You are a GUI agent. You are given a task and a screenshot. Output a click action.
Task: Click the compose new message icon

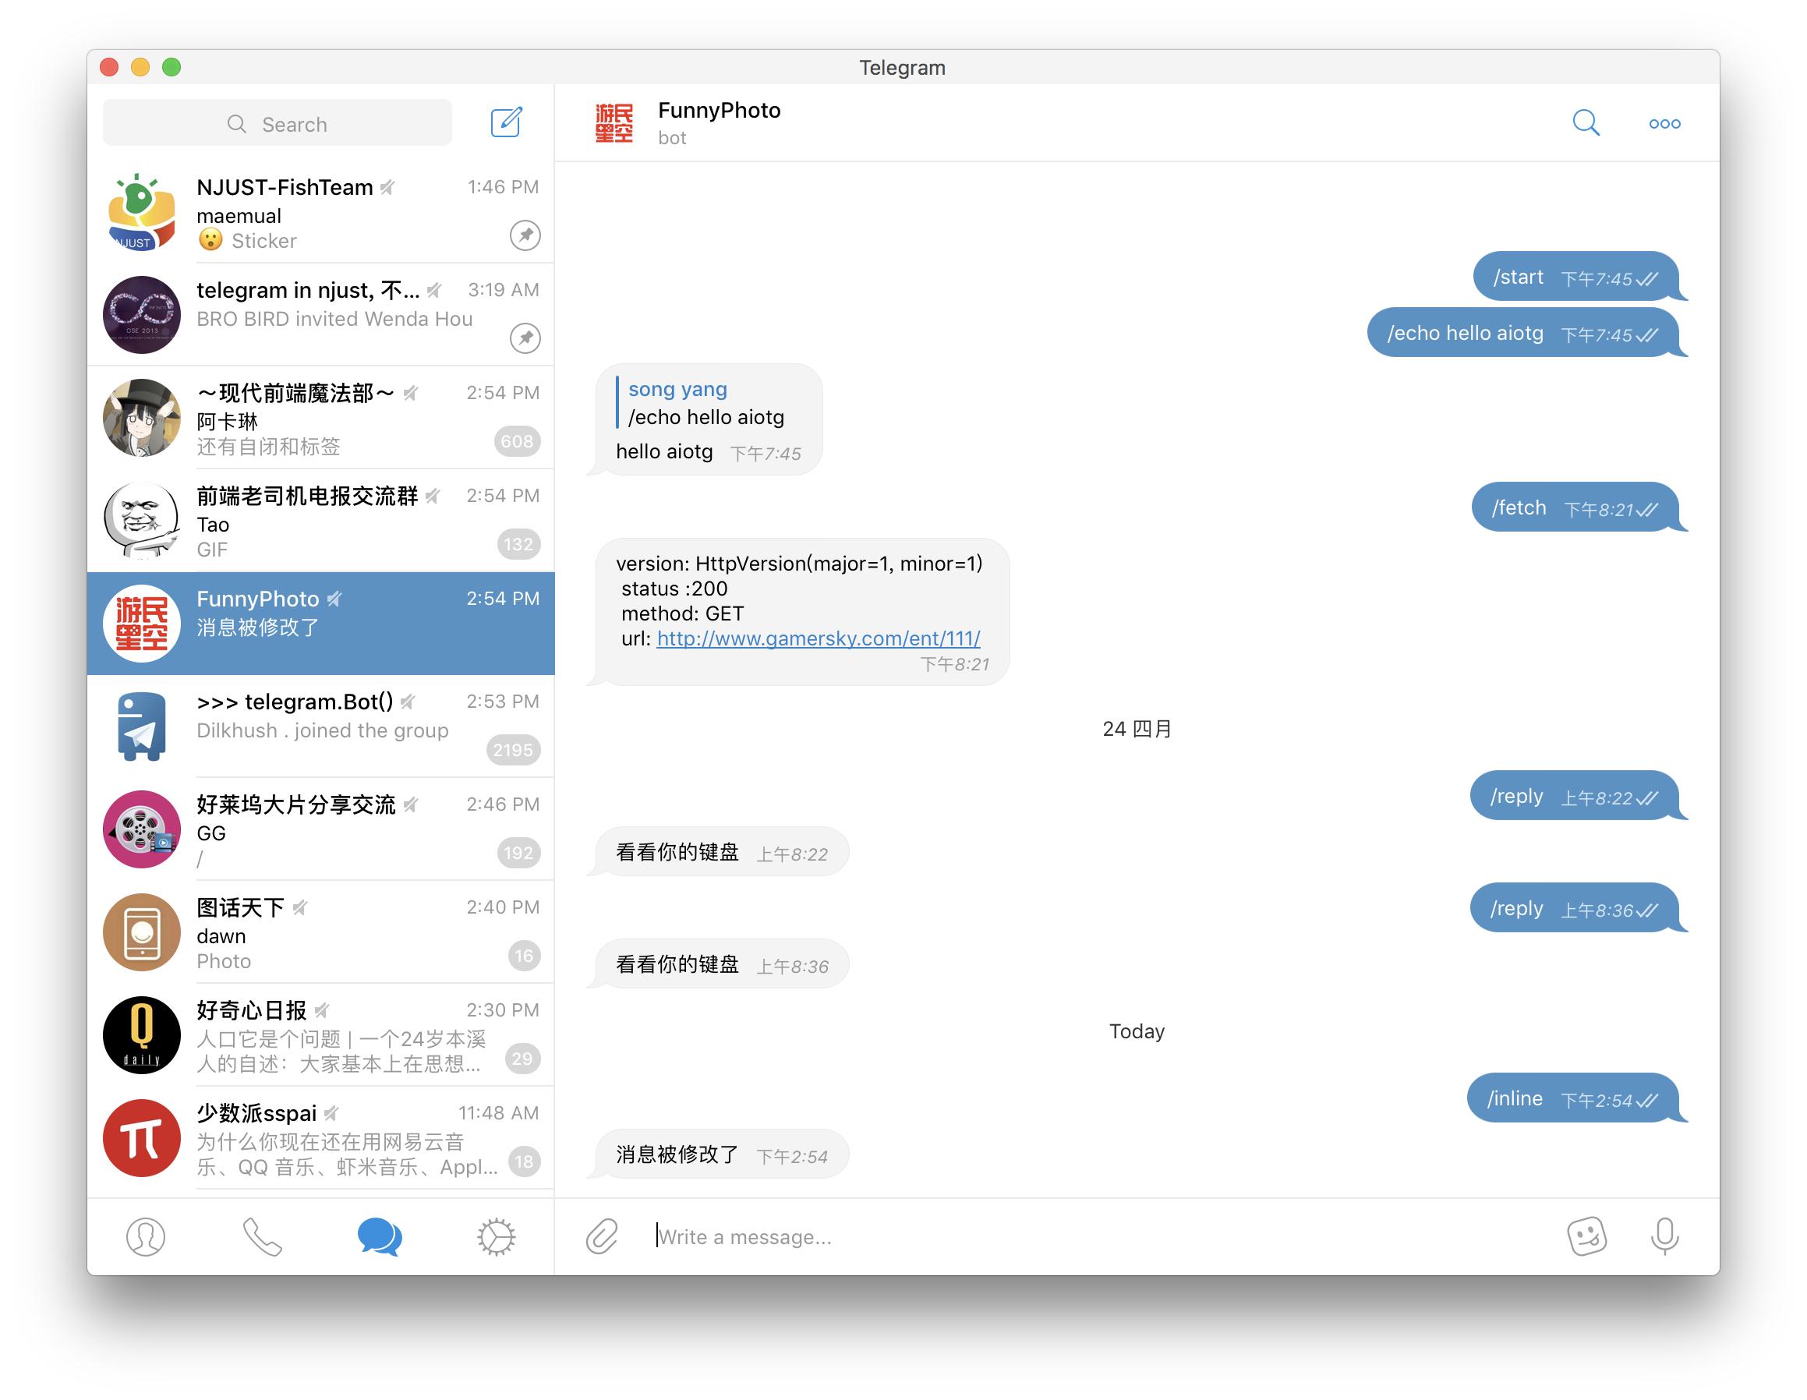click(x=509, y=123)
